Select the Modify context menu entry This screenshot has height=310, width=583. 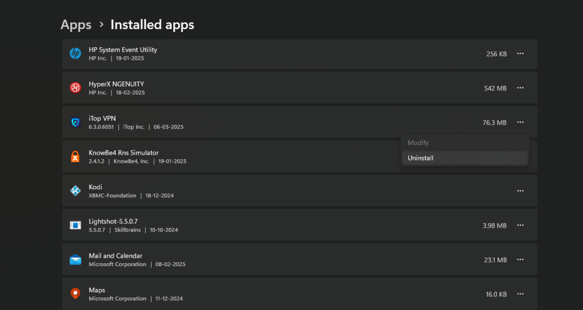pos(418,143)
